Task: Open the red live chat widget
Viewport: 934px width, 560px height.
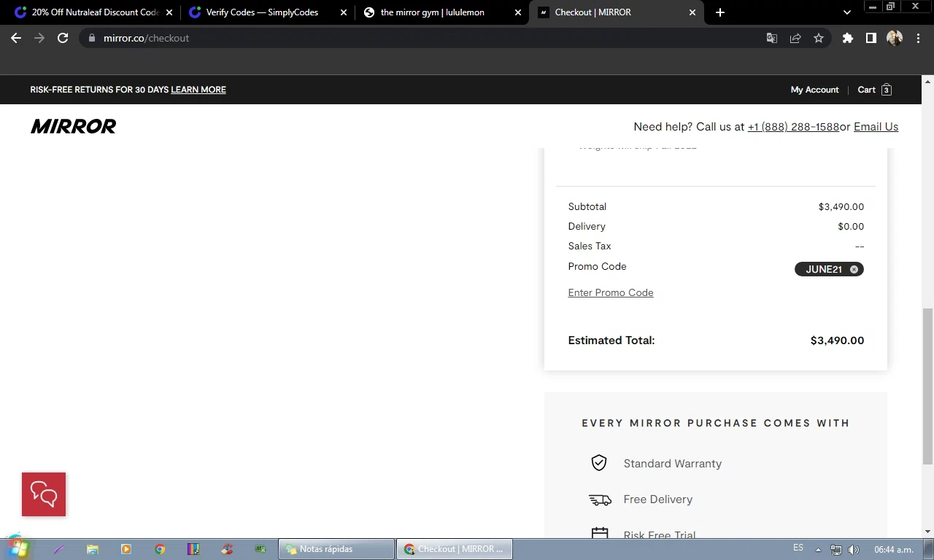Action: click(x=44, y=494)
